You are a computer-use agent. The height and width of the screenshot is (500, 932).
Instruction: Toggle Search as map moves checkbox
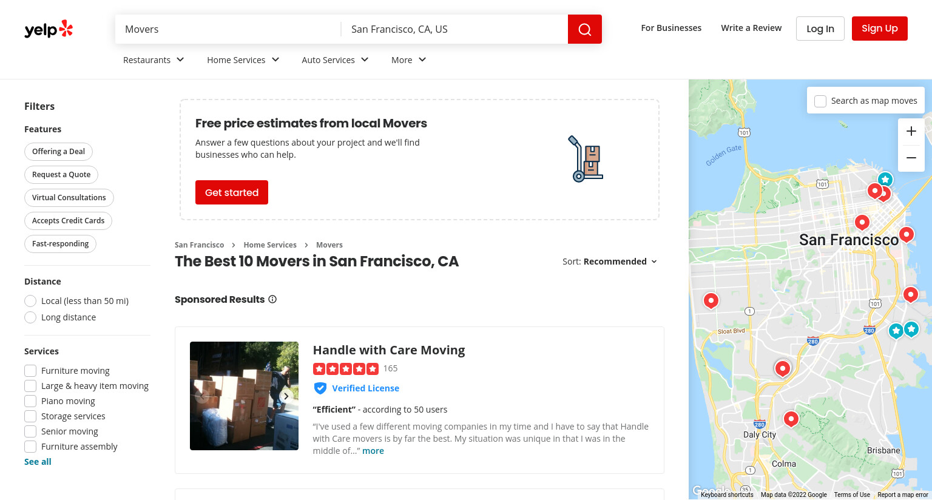pos(820,101)
